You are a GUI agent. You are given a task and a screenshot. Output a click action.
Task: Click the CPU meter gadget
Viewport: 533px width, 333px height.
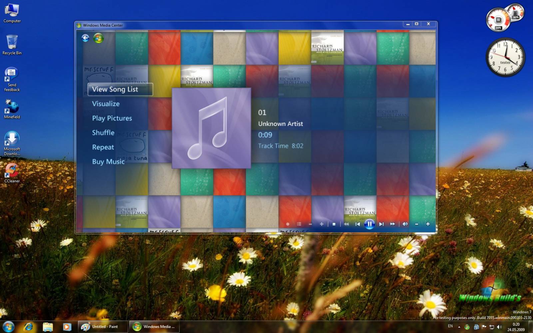(498, 20)
